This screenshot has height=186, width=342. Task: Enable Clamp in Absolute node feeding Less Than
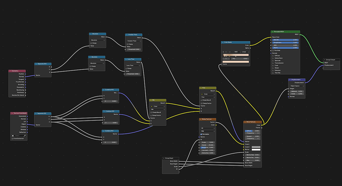90,66
